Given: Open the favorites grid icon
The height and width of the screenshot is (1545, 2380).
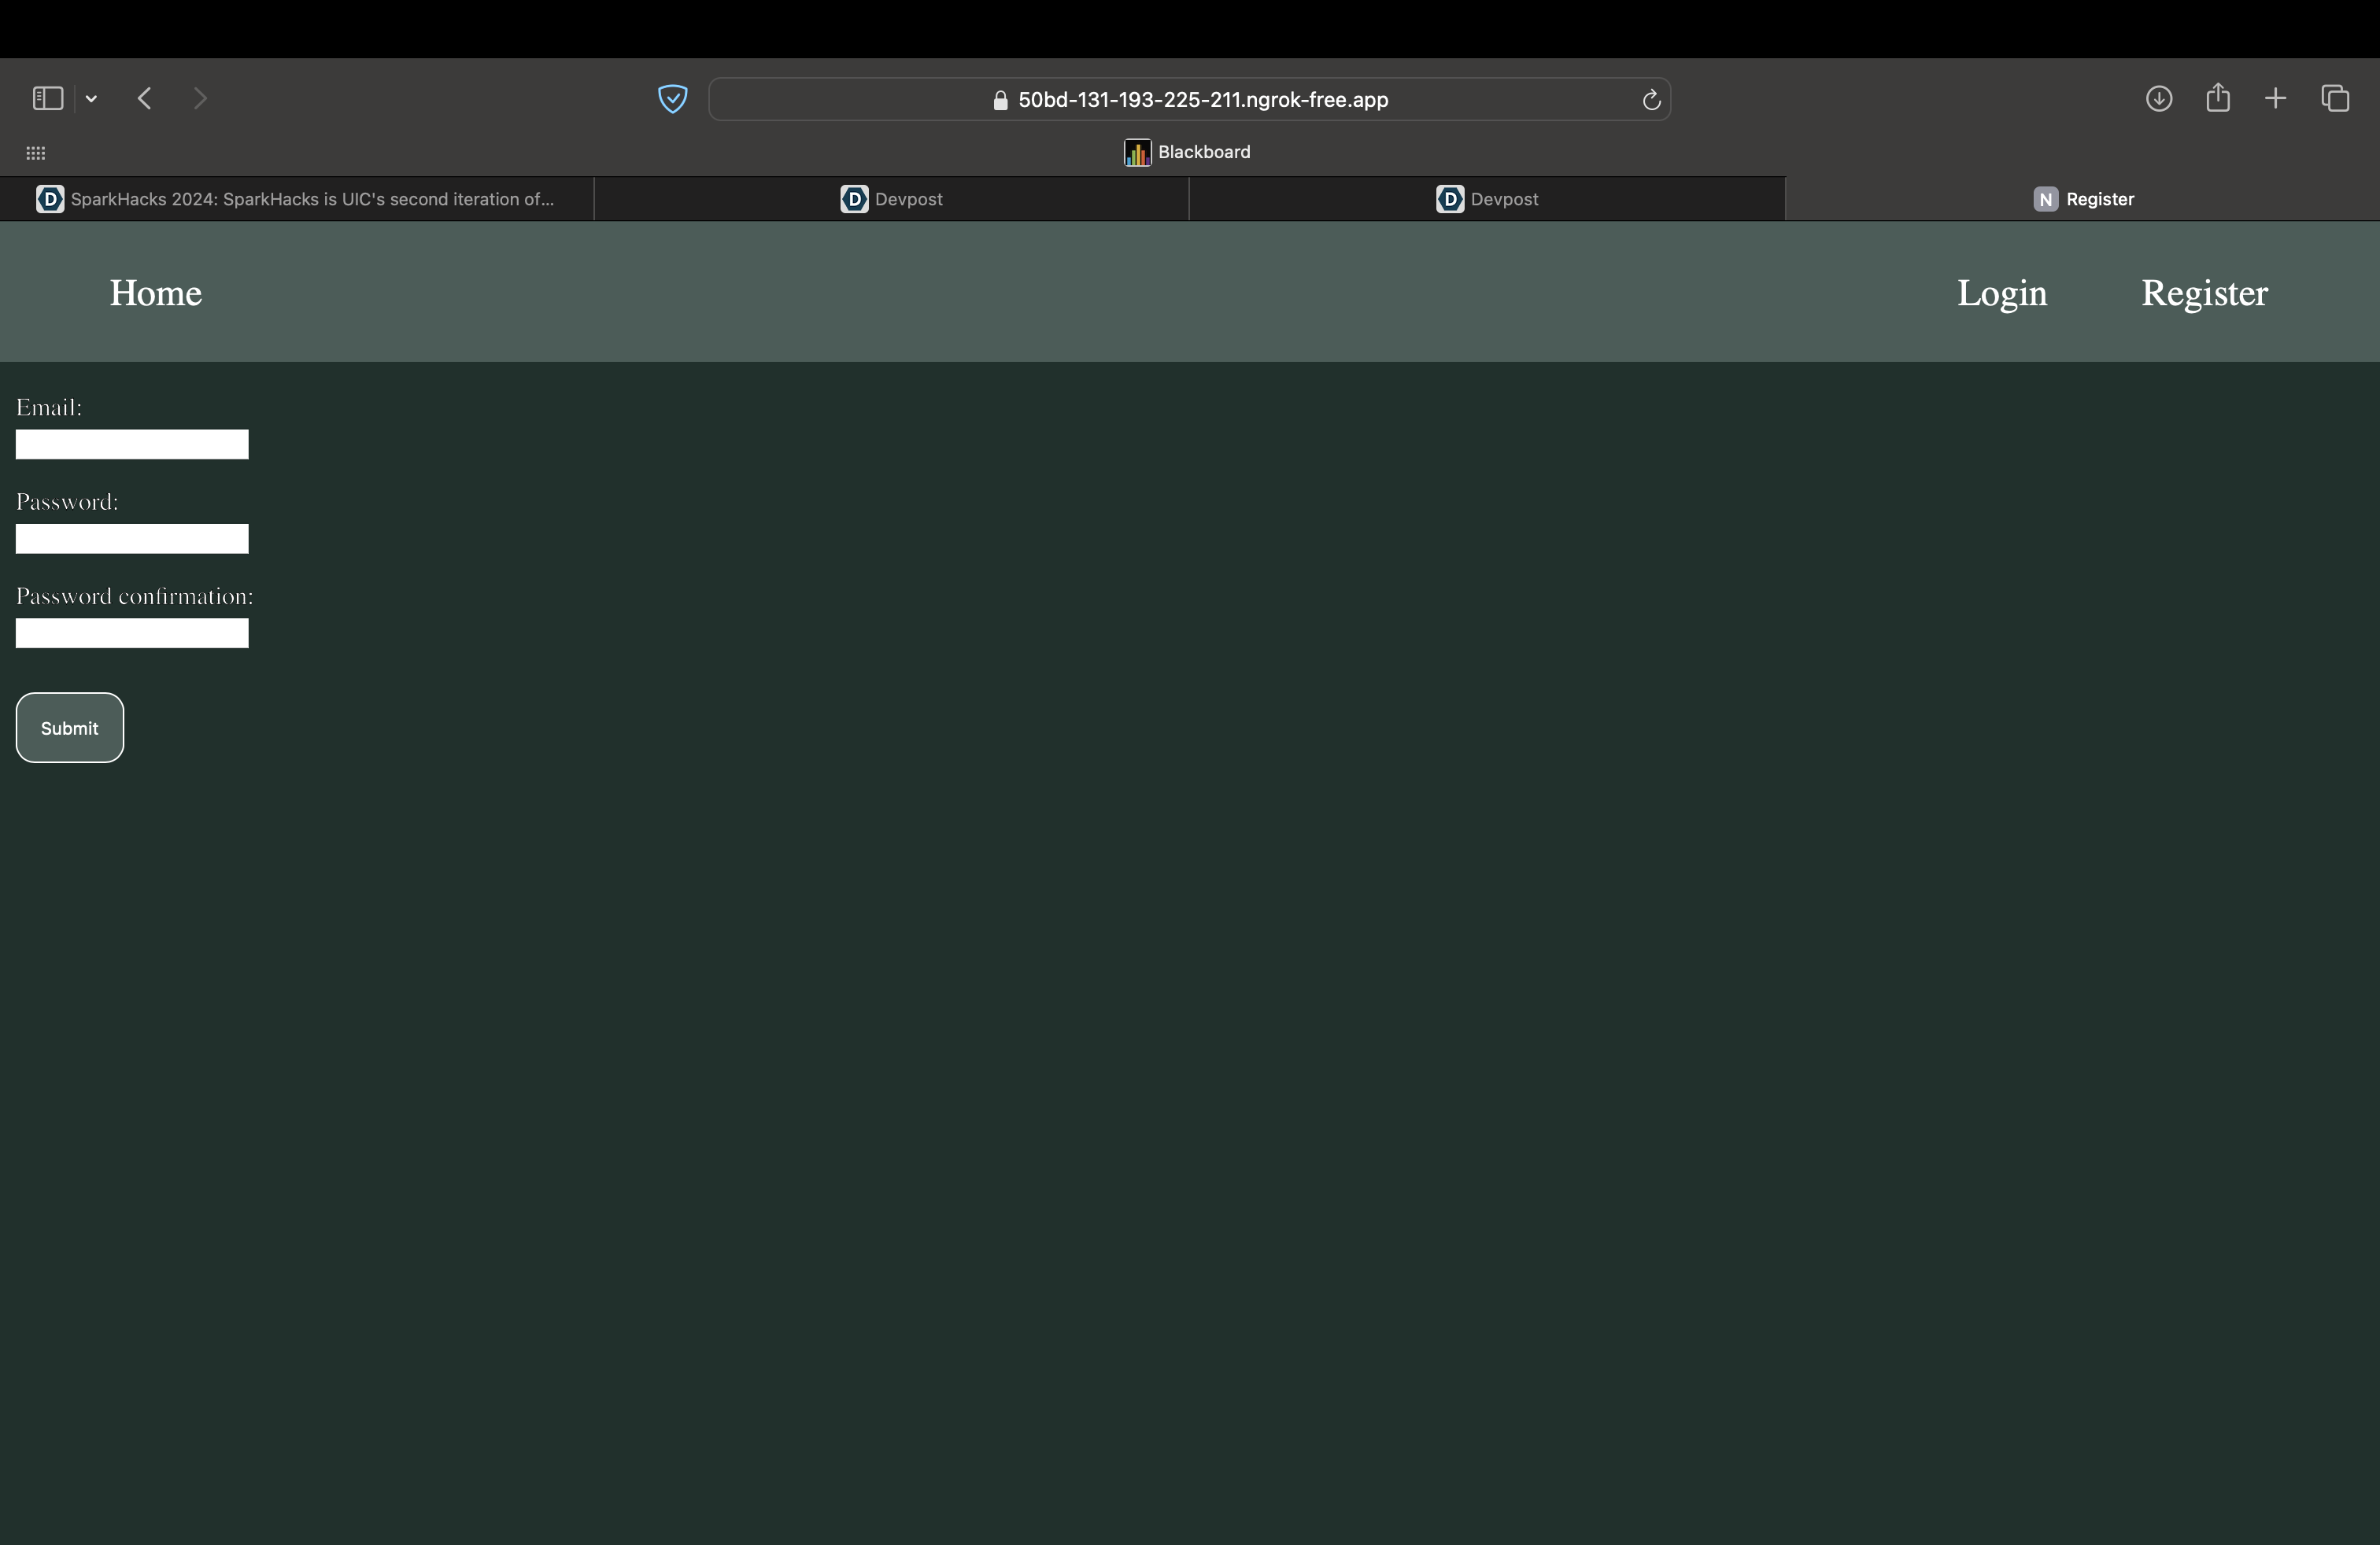Looking at the screenshot, I should [x=35, y=153].
